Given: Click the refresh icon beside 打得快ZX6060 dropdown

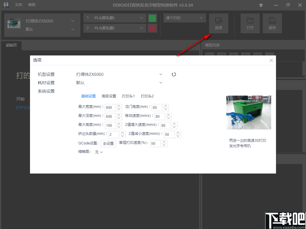Looking at the screenshot, I should point(174,74).
